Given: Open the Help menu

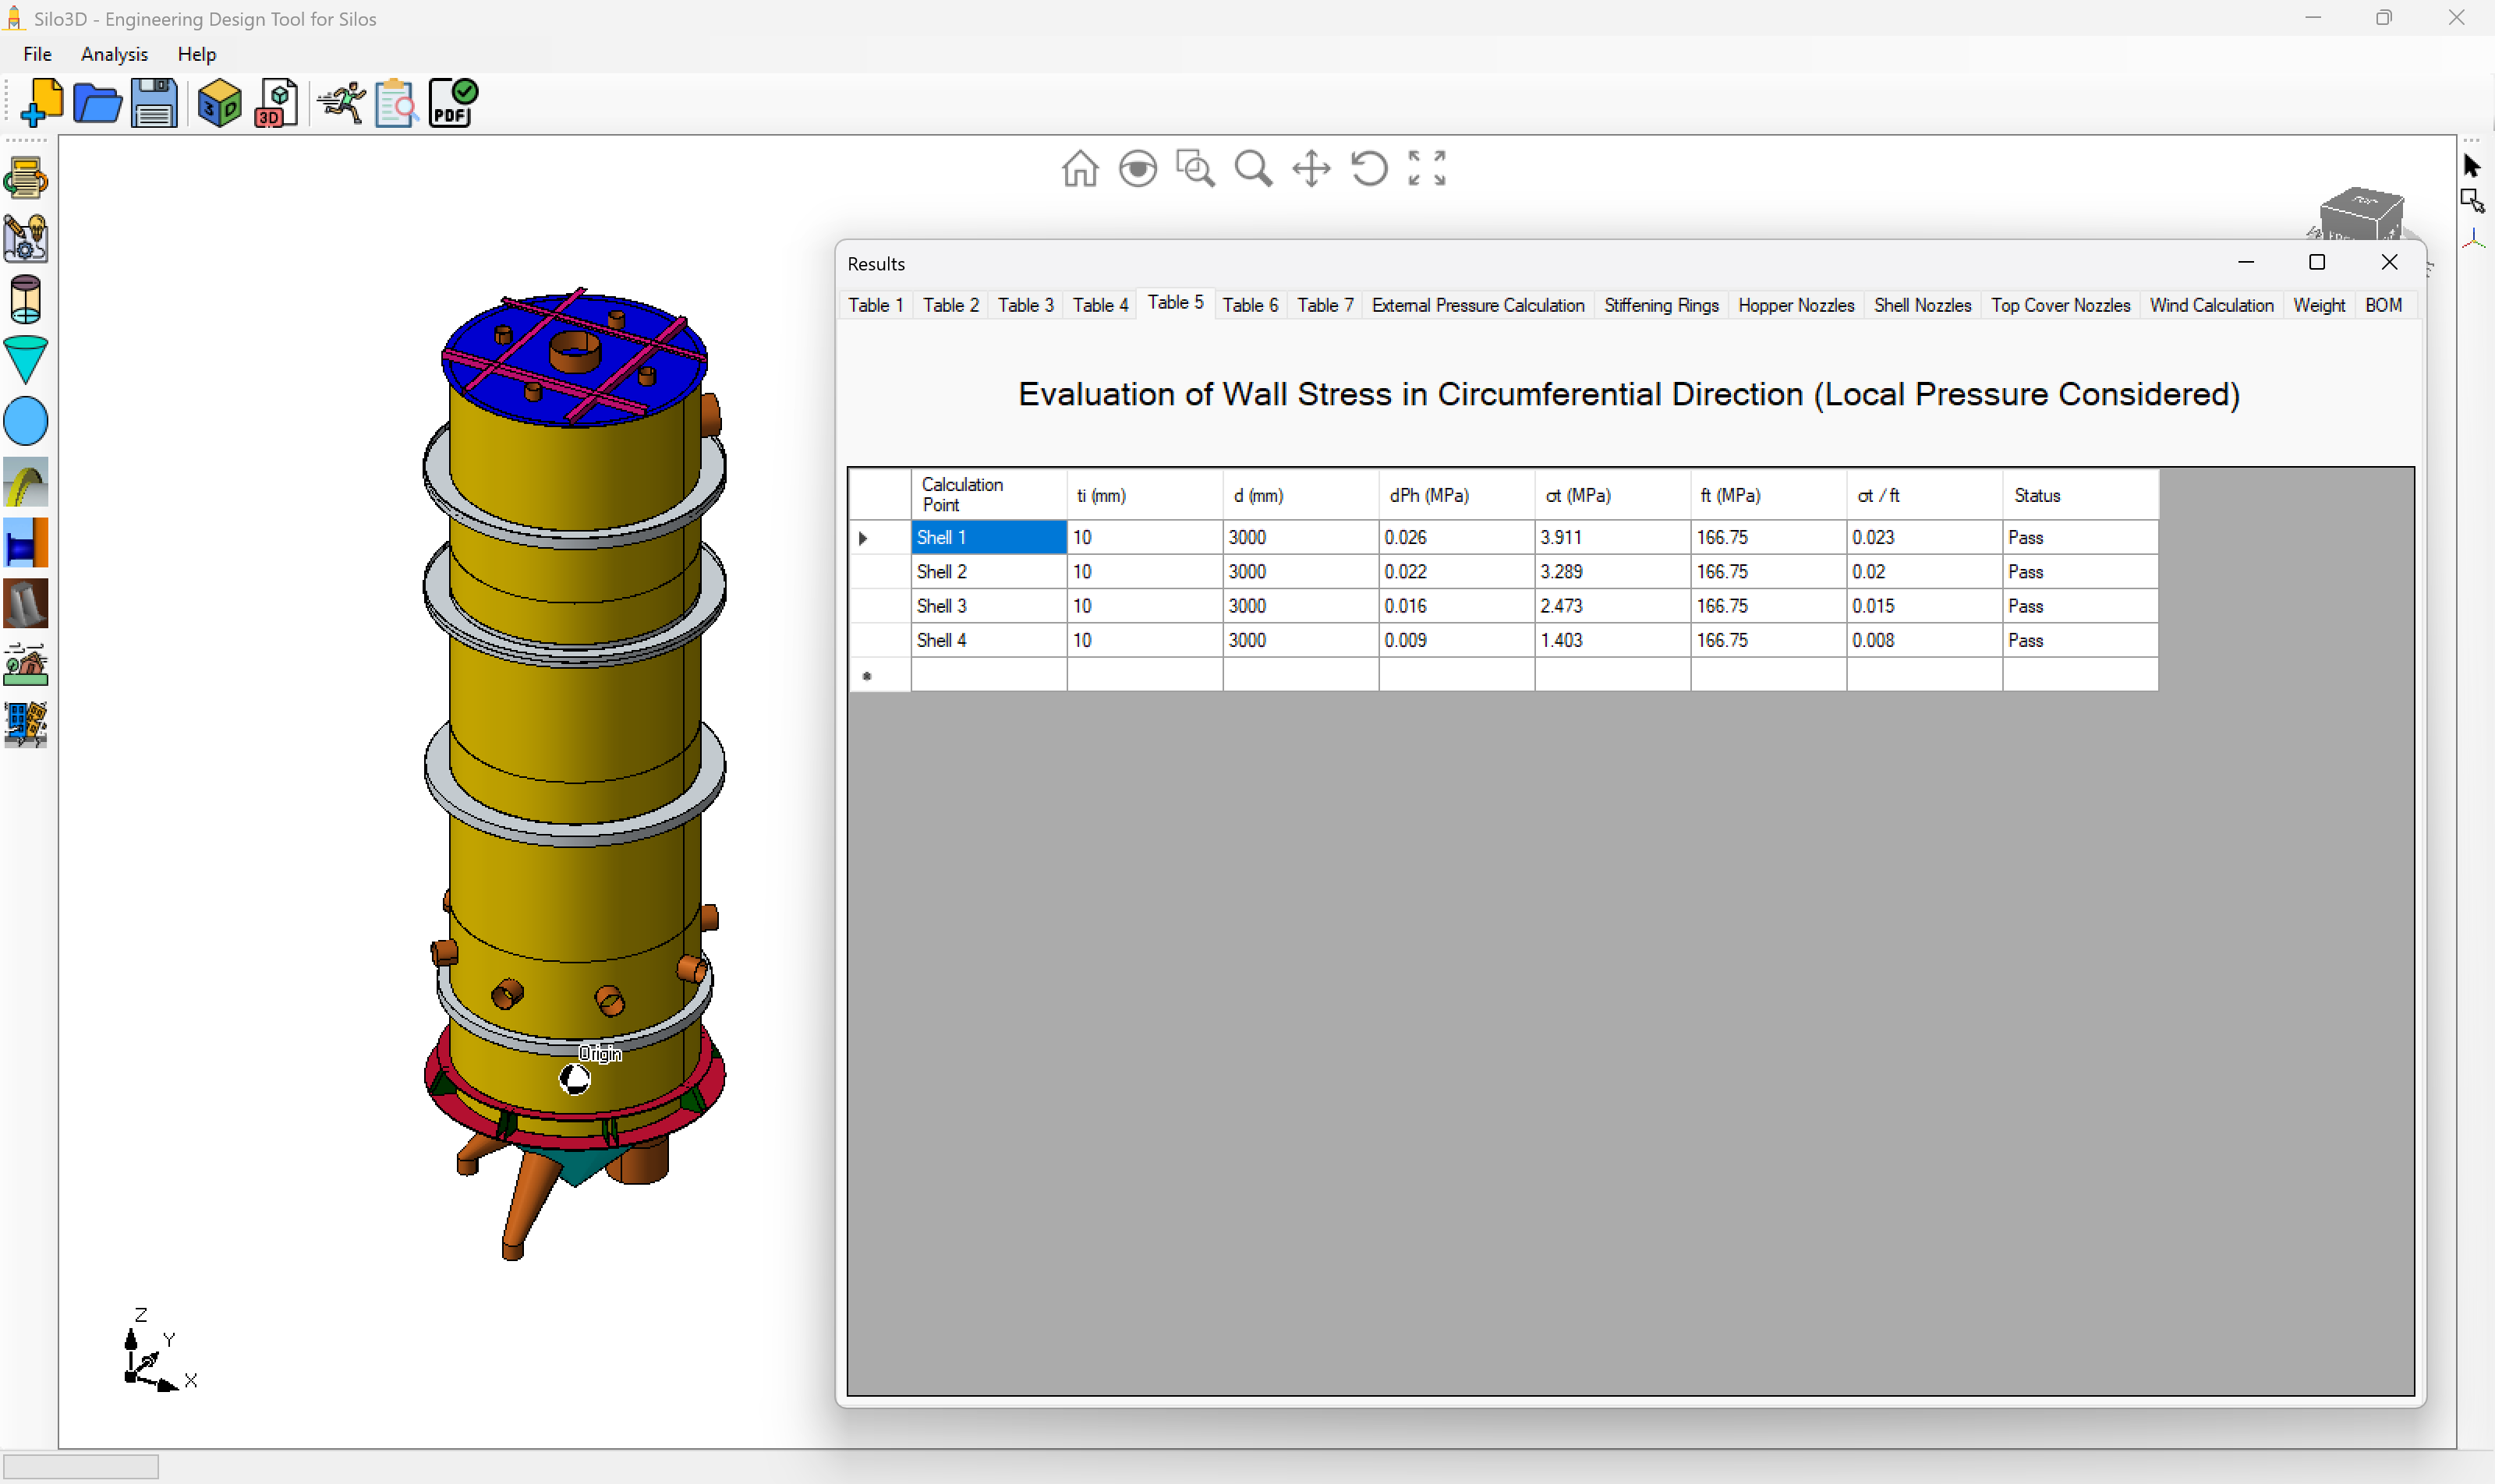Looking at the screenshot, I should 196,54.
